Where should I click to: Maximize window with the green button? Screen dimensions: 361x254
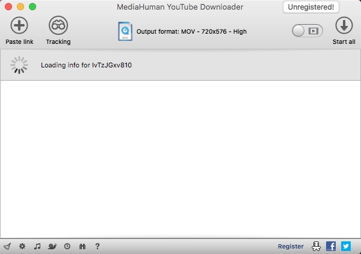[x=32, y=7]
